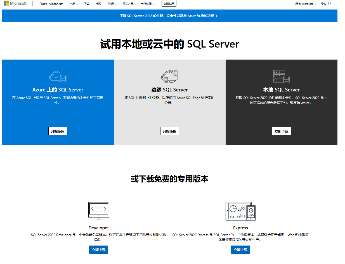Expand the 资源 dropdown menu

pos(112,4)
